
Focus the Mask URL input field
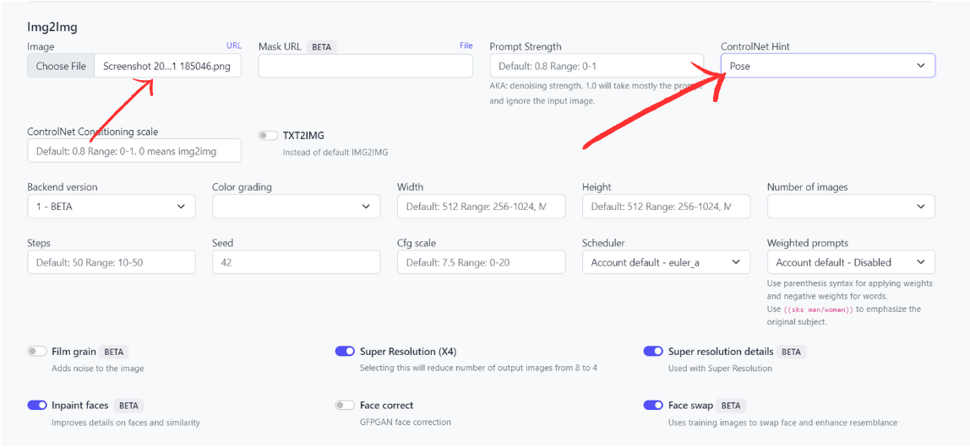click(365, 66)
